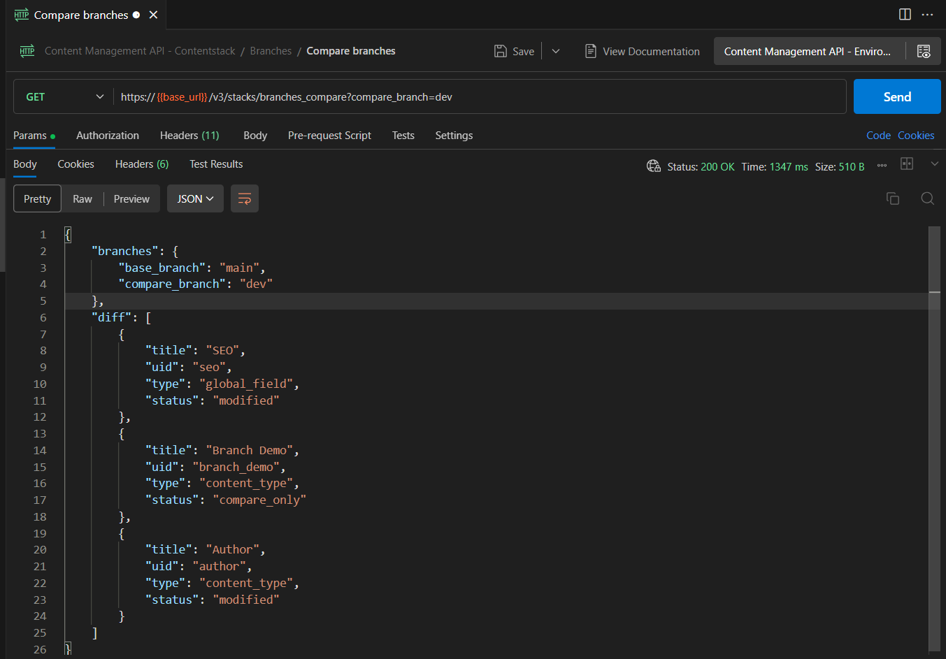Open the Content Management API environment selector

pos(809,51)
